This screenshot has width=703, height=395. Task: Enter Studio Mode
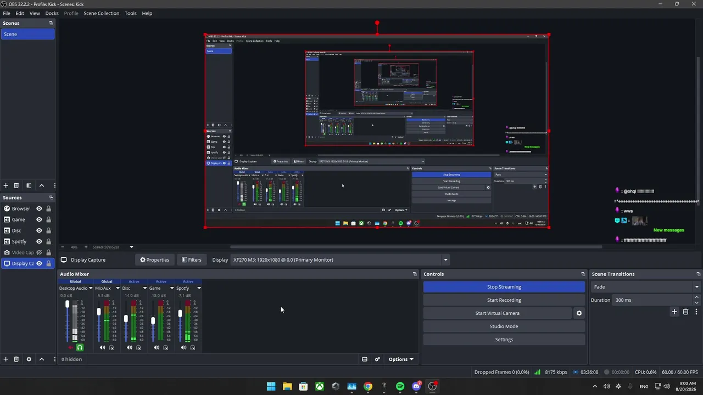[504, 326]
